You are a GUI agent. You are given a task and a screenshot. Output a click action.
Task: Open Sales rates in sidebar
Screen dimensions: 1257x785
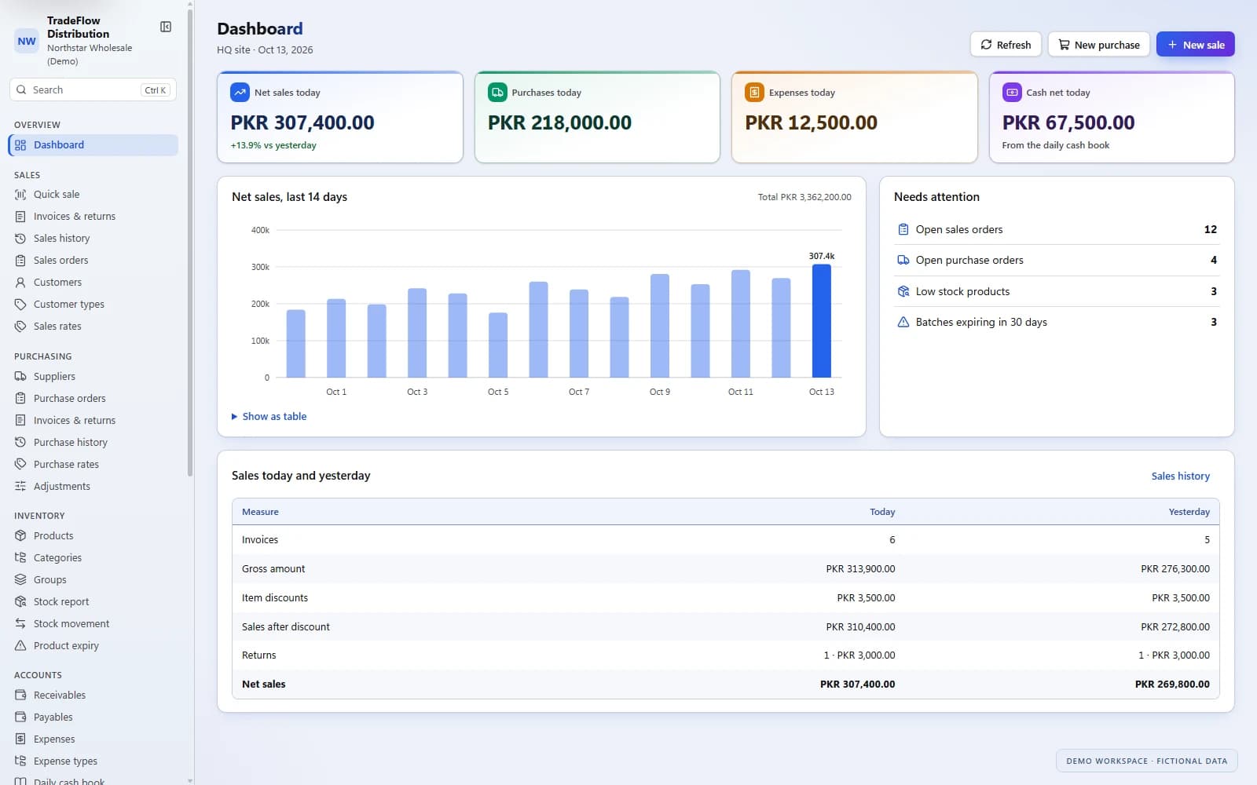(93, 327)
